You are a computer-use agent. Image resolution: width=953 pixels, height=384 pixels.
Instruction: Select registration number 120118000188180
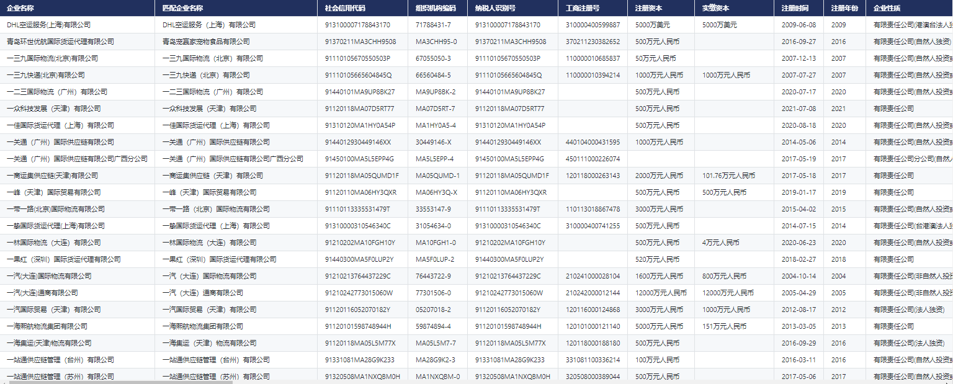click(593, 343)
